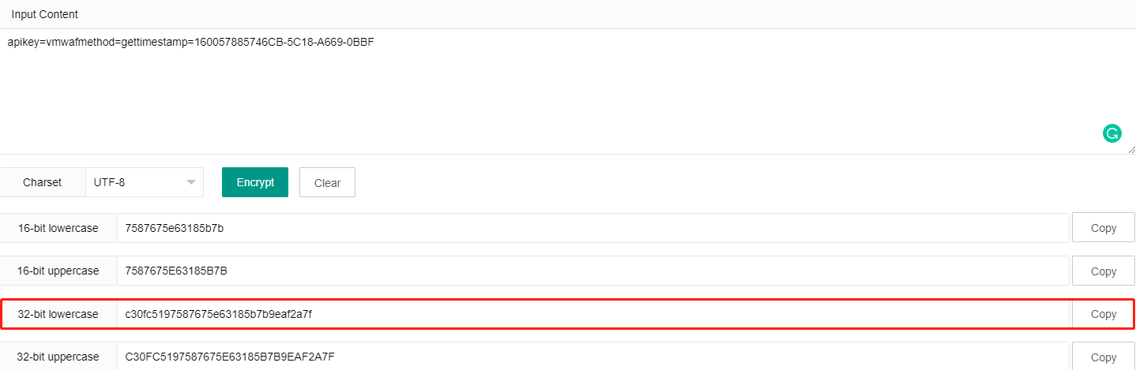This screenshot has height=370, width=1136.
Task: Click the Clear button
Action: tap(327, 182)
